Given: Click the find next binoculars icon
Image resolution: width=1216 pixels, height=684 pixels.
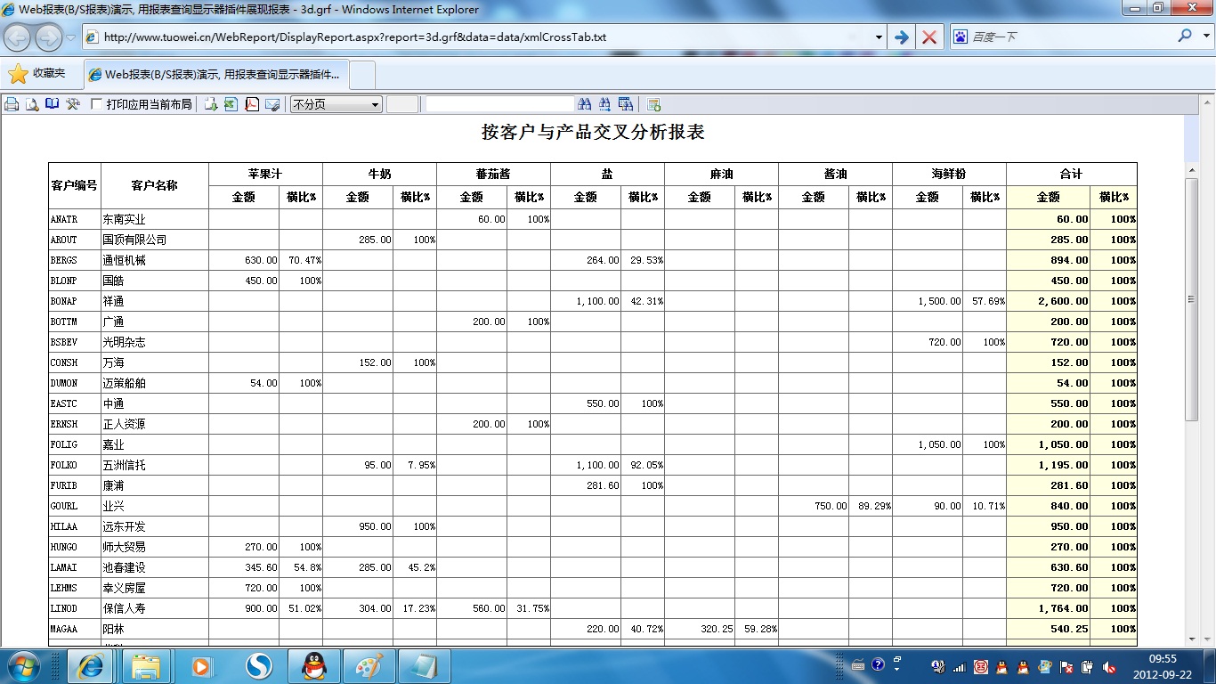Looking at the screenshot, I should coord(605,104).
